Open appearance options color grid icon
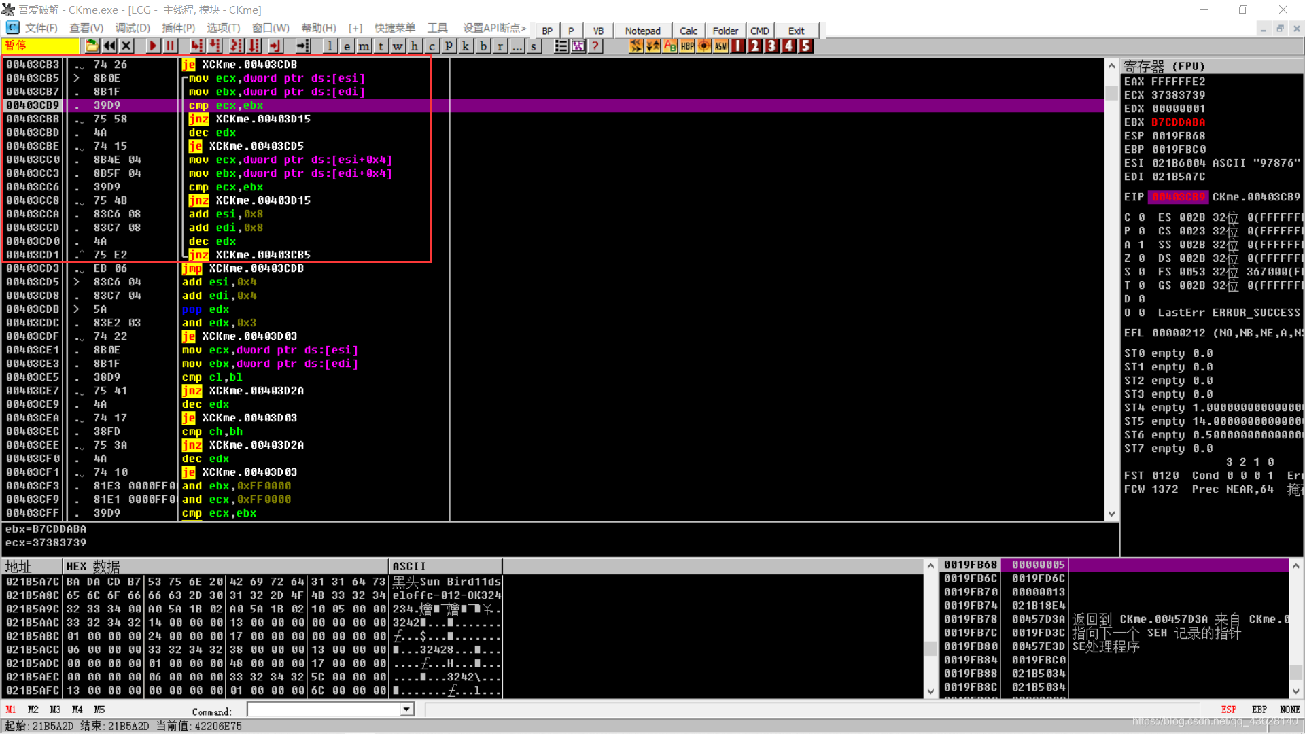 (578, 46)
